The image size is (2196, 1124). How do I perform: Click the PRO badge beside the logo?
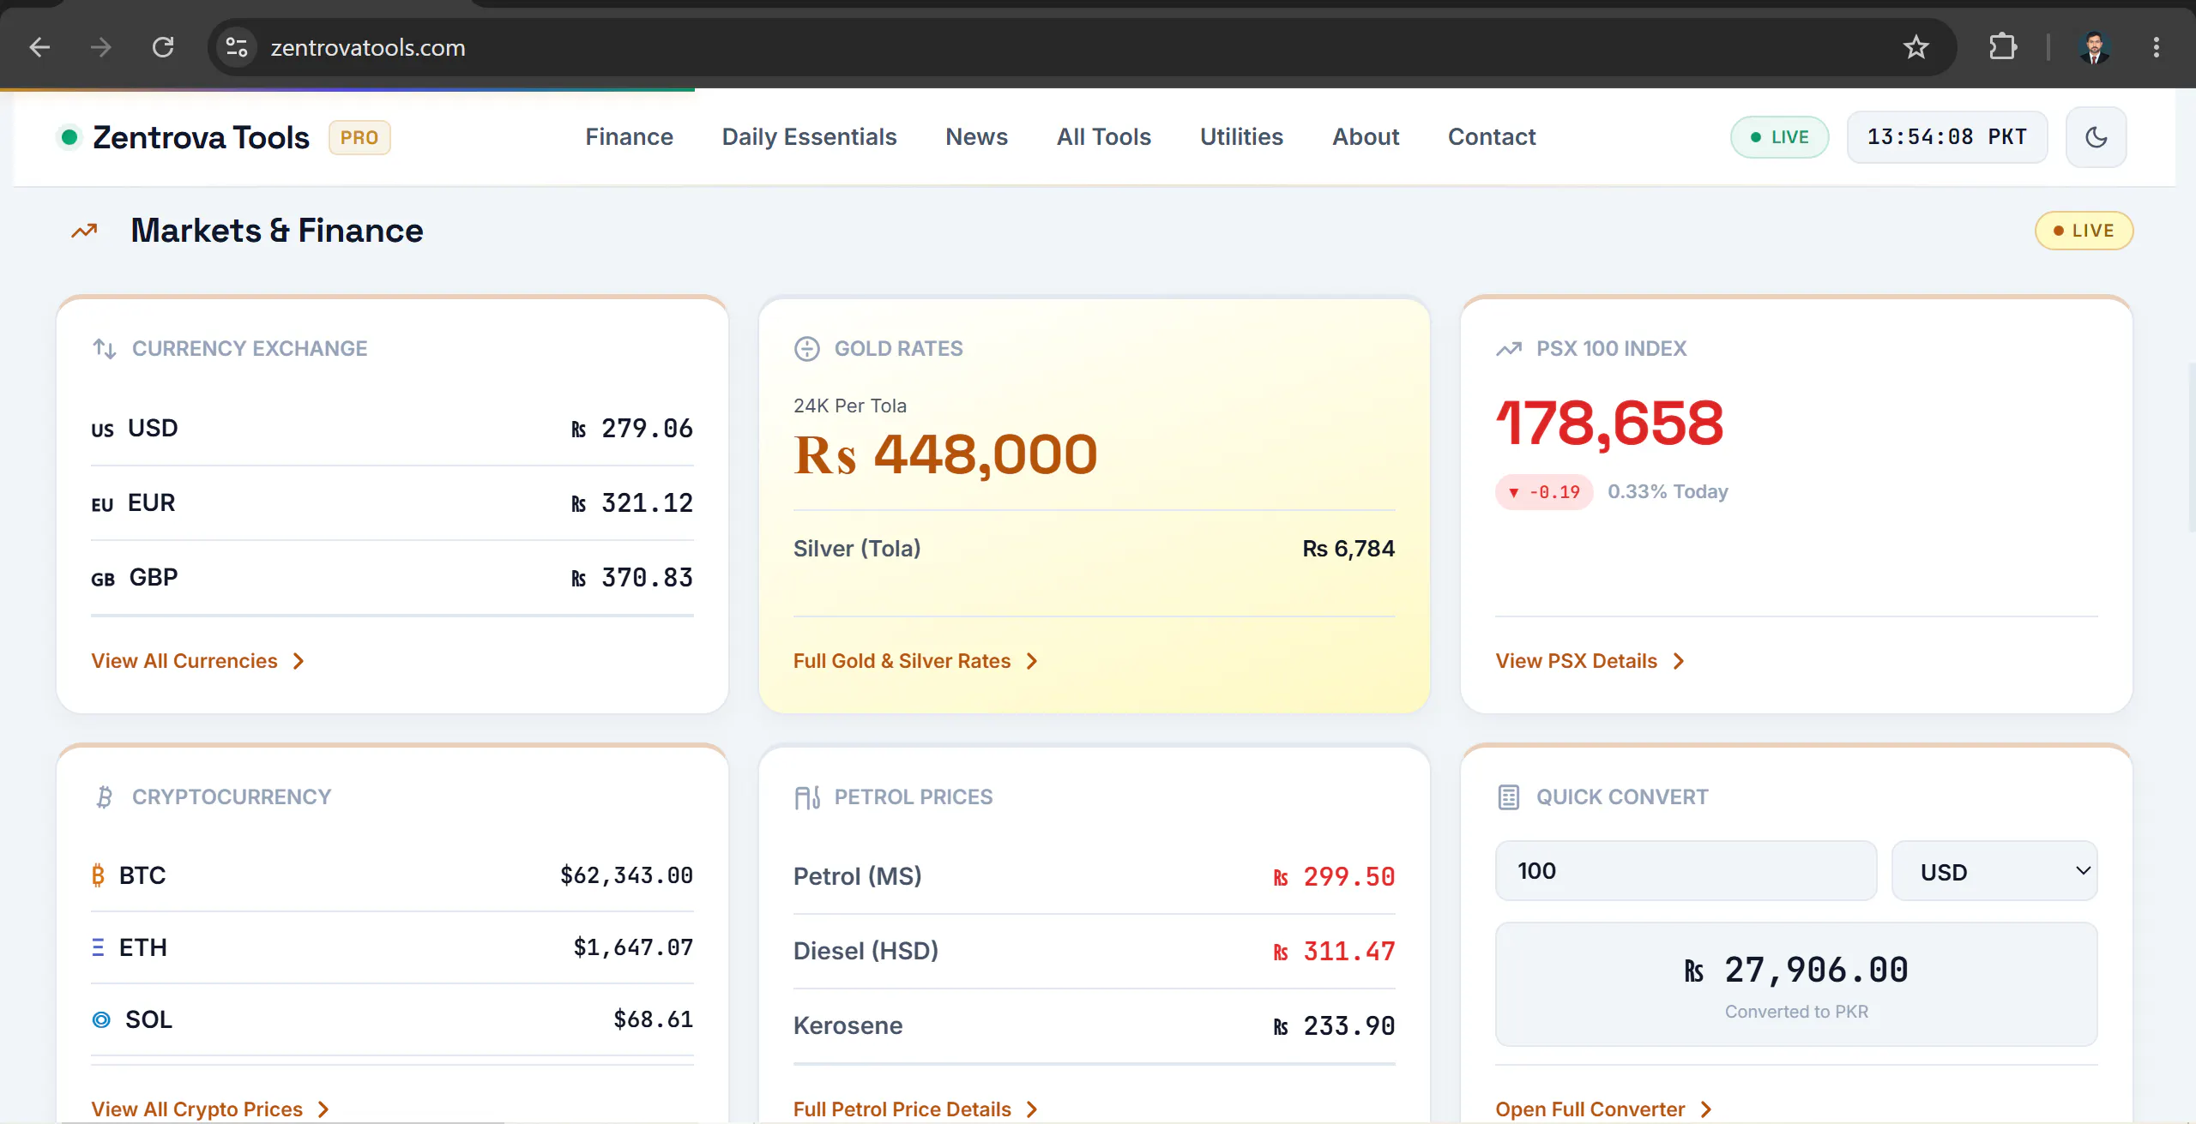click(359, 137)
